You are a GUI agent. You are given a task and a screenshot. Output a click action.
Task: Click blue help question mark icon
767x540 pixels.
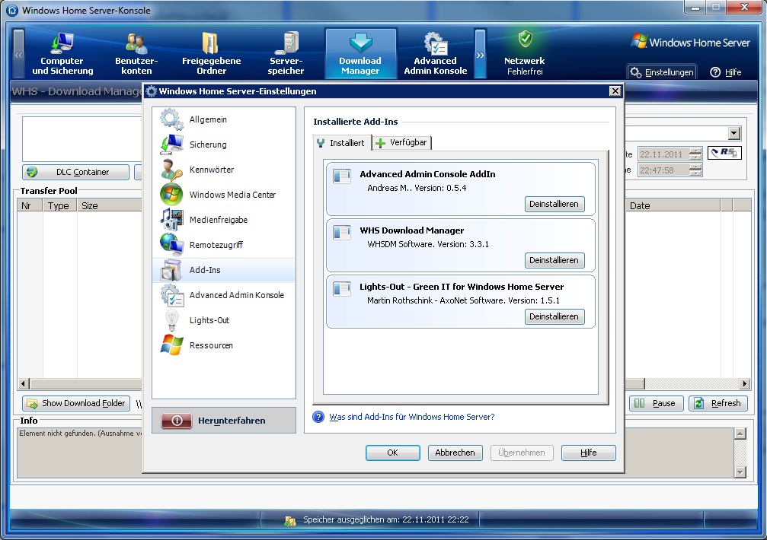coord(318,417)
